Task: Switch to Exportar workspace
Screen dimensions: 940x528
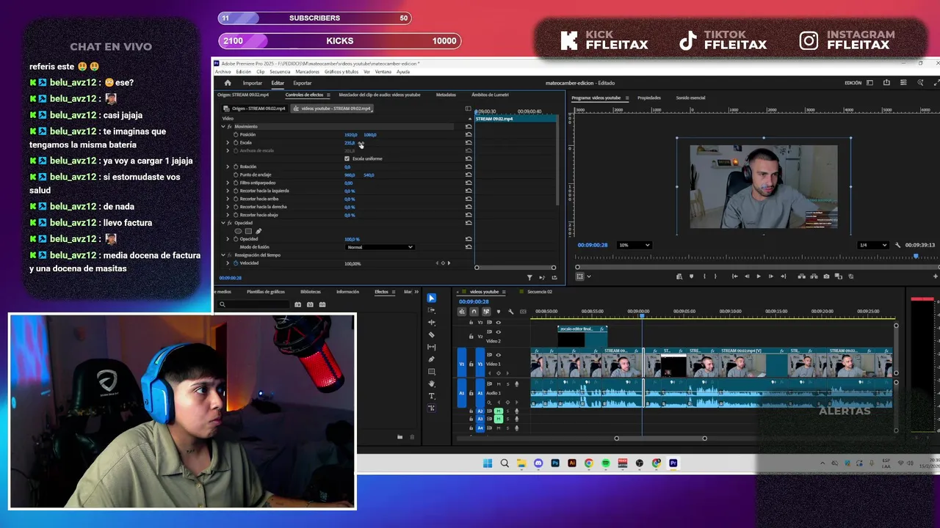Action: click(x=303, y=83)
